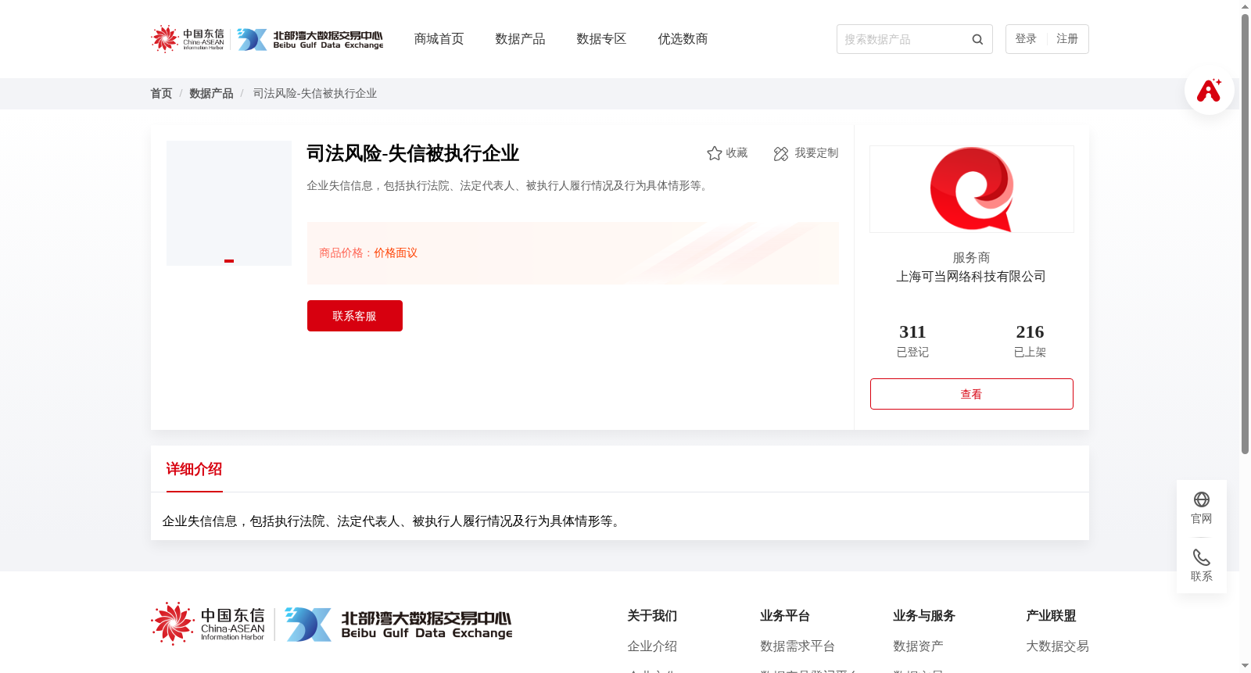Click the 311 已登记 count
The image size is (1251, 673).
click(912, 341)
